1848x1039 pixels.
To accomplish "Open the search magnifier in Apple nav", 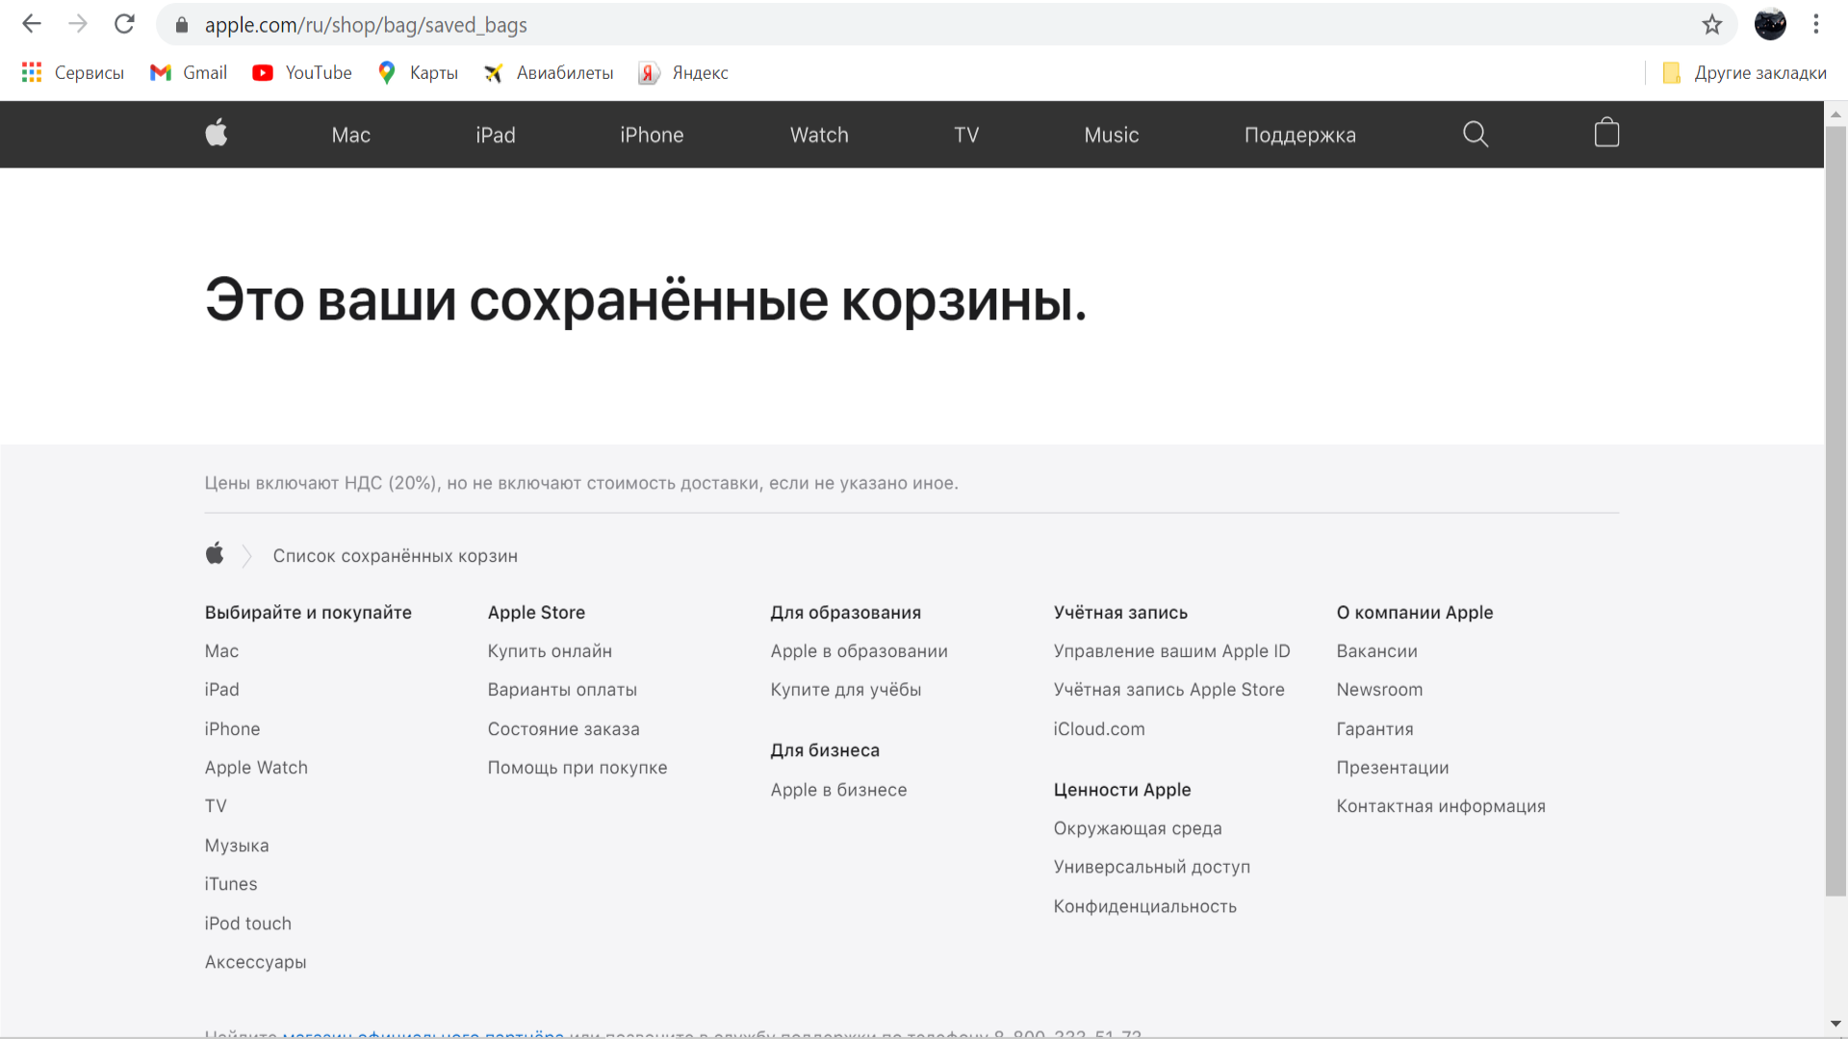I will click(1476, 135).
